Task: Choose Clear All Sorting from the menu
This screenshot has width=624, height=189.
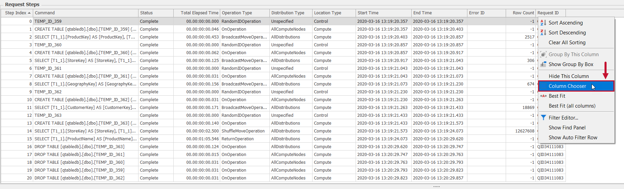Action: [576, 43]
